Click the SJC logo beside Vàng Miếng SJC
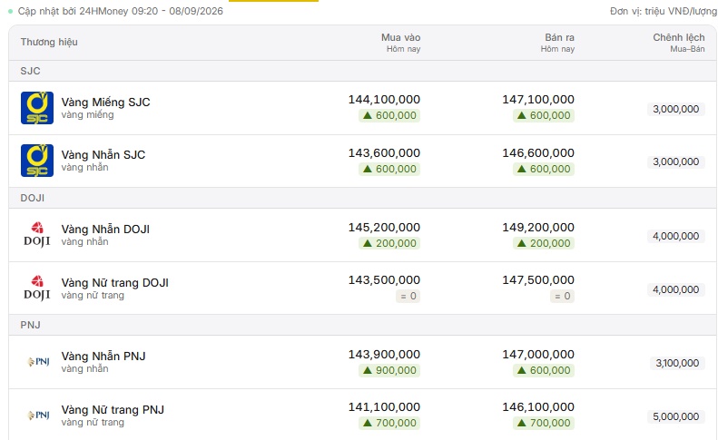This screenshot has height=440, width=718. [x=37, y=108]
